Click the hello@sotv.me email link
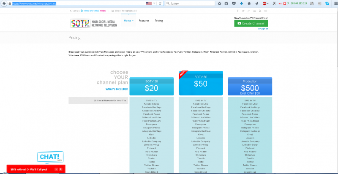The width and height of the screenshot is (338, 174). pos(129,11)
